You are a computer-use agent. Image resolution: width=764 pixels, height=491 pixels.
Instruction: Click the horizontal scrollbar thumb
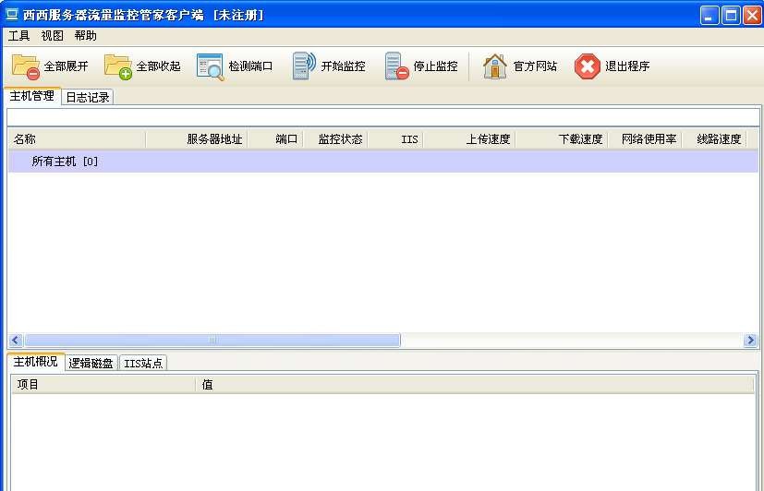click(x=212, y=341)
